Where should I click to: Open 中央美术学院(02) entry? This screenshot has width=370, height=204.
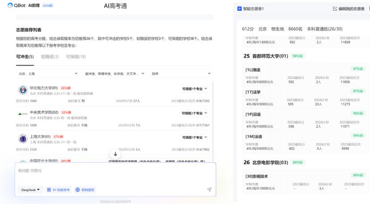click(44, 112)
